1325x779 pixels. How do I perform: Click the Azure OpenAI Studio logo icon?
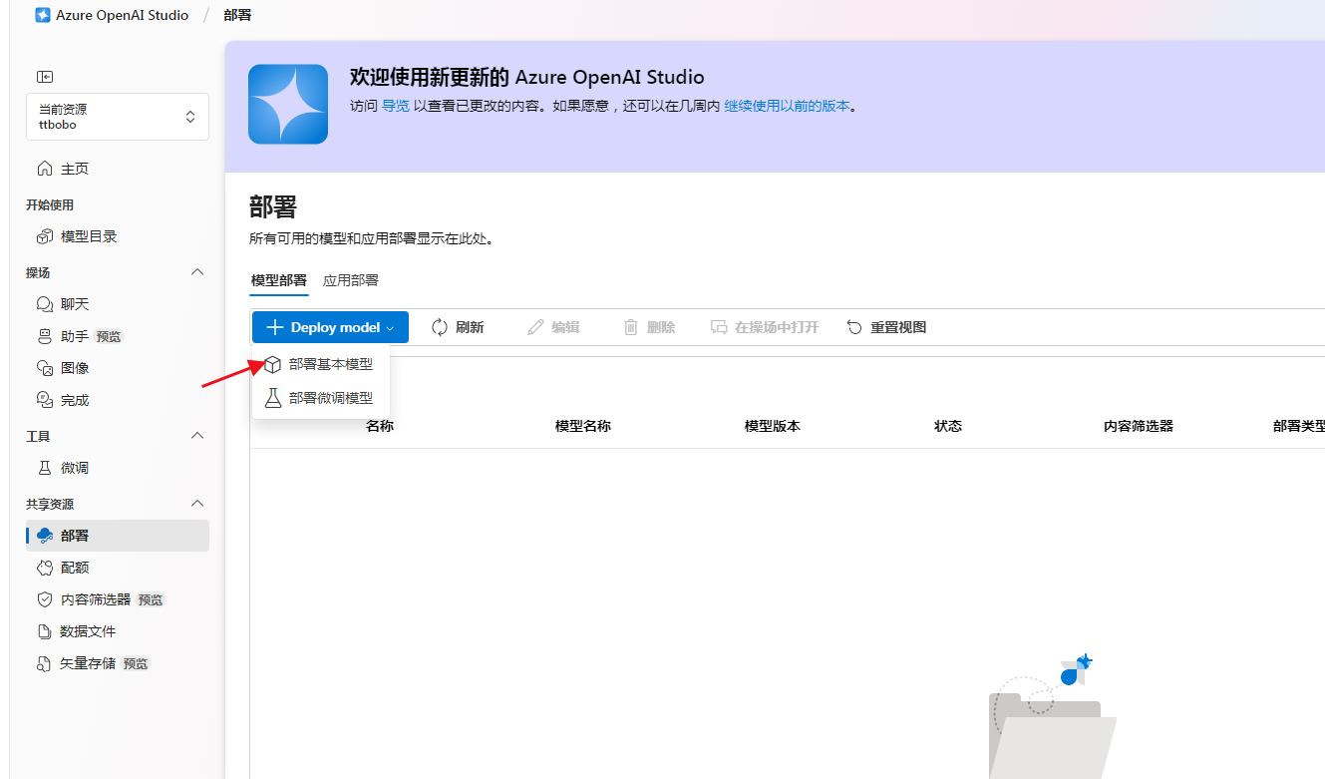coord(43,15)
